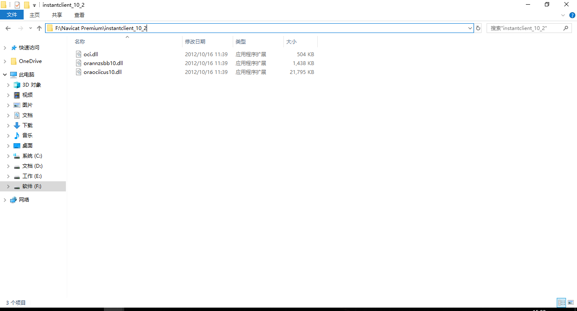The image size is (577, 311).
Task: Click the 504 KB size cell
Action: tap(305, 55)
